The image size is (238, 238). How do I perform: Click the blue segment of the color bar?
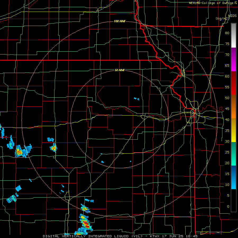[x=234, y=177]
